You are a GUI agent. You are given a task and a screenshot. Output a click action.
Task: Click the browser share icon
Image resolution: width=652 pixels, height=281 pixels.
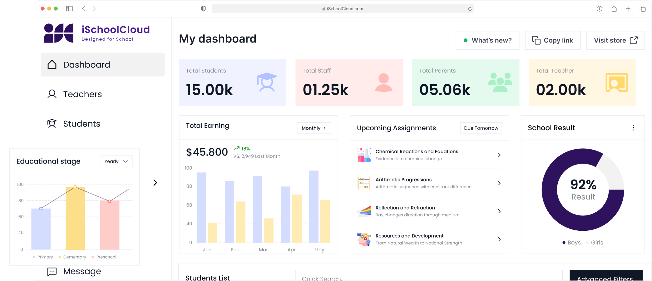point(614,9)
